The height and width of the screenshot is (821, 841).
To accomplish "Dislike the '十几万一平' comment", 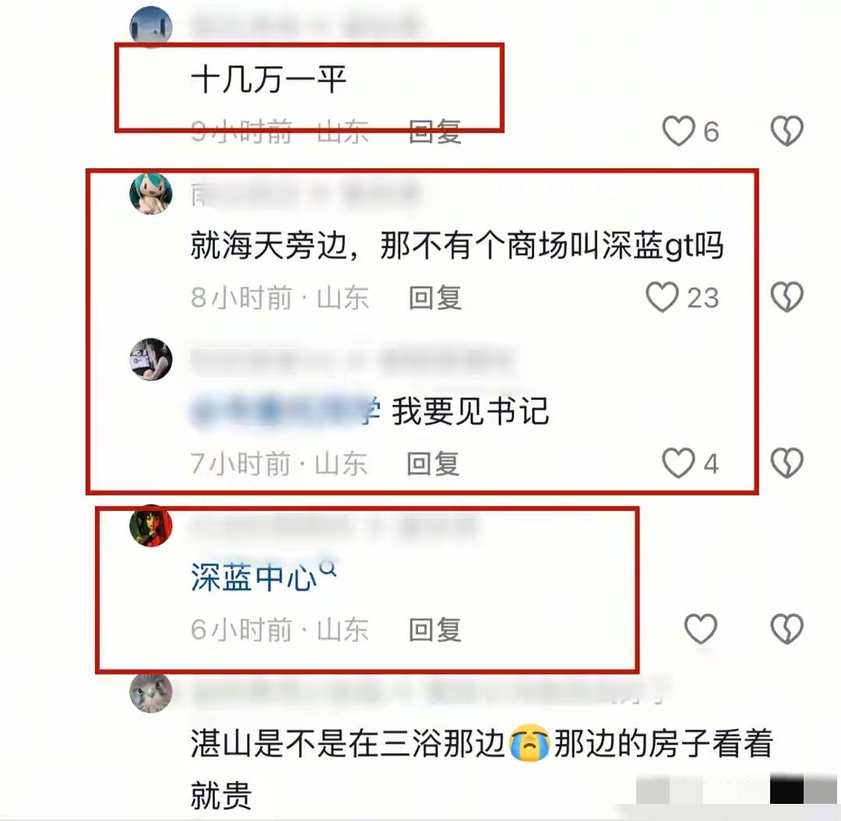I will (786, 131).
